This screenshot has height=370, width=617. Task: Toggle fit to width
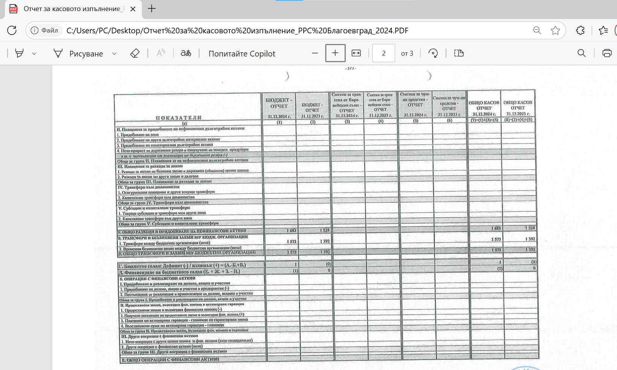click(356, 53)
